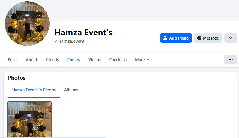Expand the chevron button beside Message
239x138 pixels.
[x=231, y=38]
